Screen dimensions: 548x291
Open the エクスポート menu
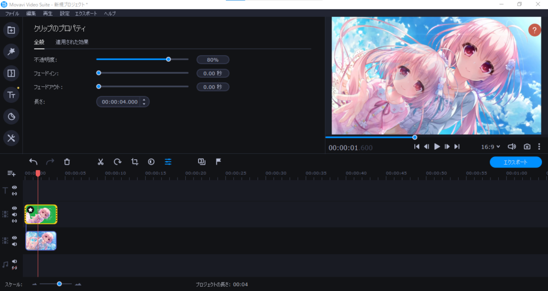[x=86, y=13]
